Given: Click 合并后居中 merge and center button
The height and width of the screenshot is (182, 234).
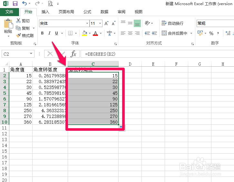Looking at the screenshot, I should point(175,33).
